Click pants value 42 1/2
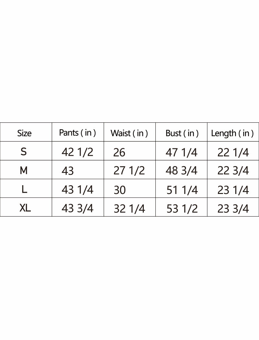259x340 pixels. pyautogui.click(x=77, y=152)
